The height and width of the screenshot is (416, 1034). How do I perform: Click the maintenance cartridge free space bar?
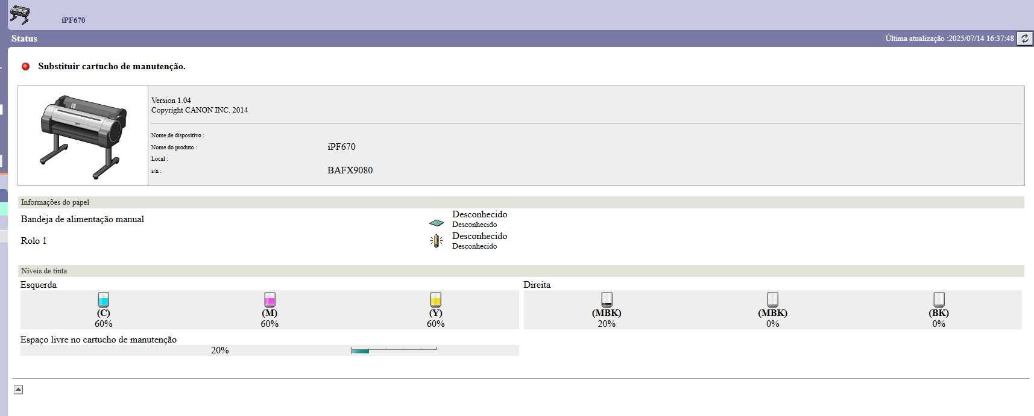pos(394,350)
